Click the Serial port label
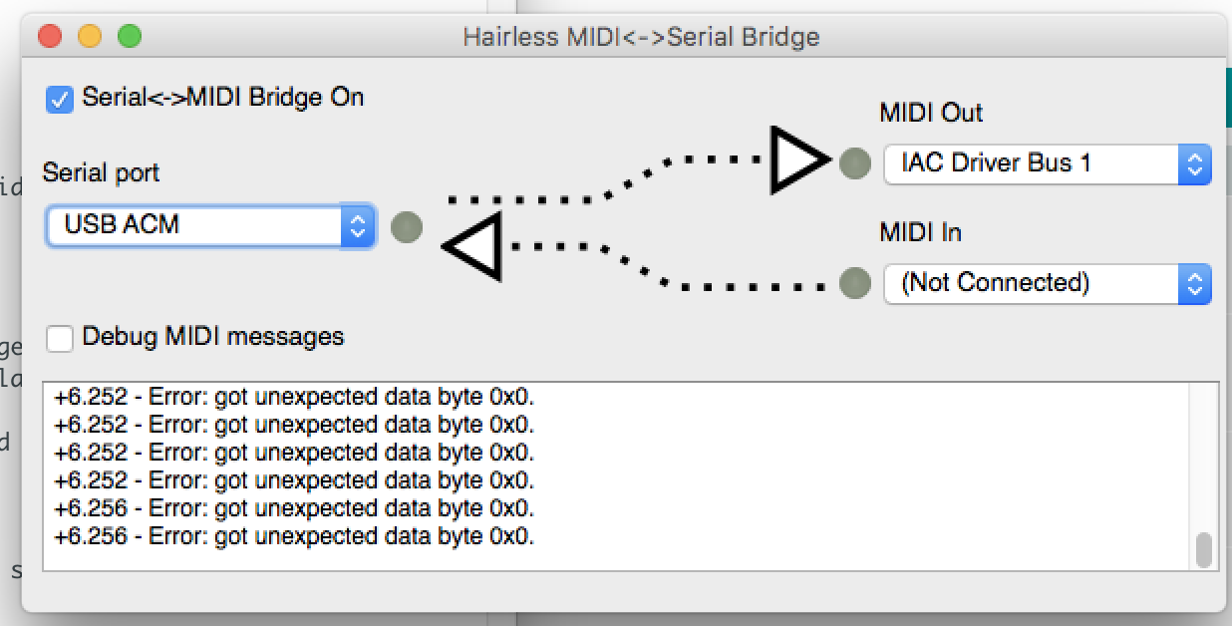The width and height of the screenshot is (1232, 626). coord(101,172)
